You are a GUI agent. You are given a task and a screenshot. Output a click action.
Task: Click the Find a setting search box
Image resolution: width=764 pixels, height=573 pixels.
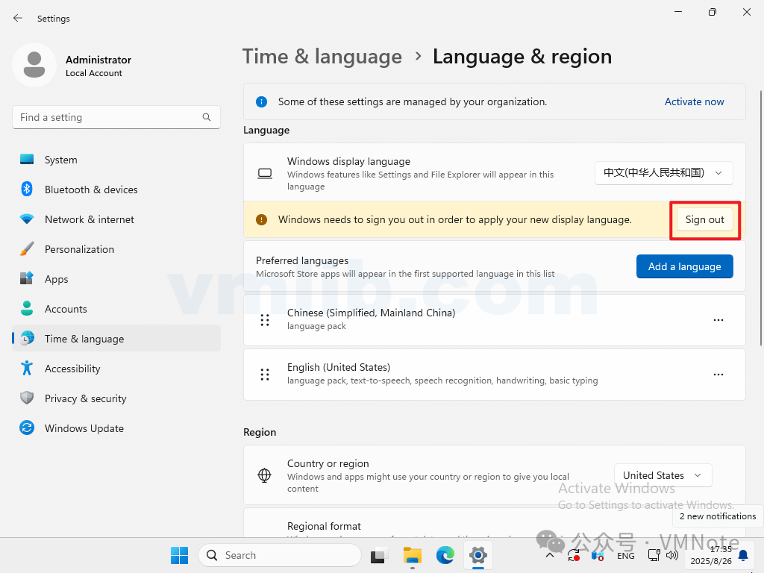coord(116,117)
